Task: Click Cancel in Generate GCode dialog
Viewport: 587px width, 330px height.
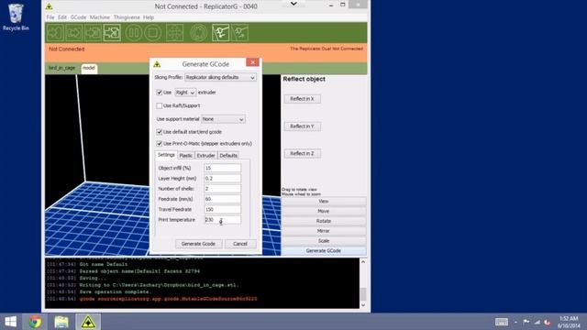Action: click(240, 244)
